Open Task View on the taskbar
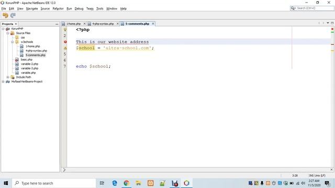 (102, 183)
